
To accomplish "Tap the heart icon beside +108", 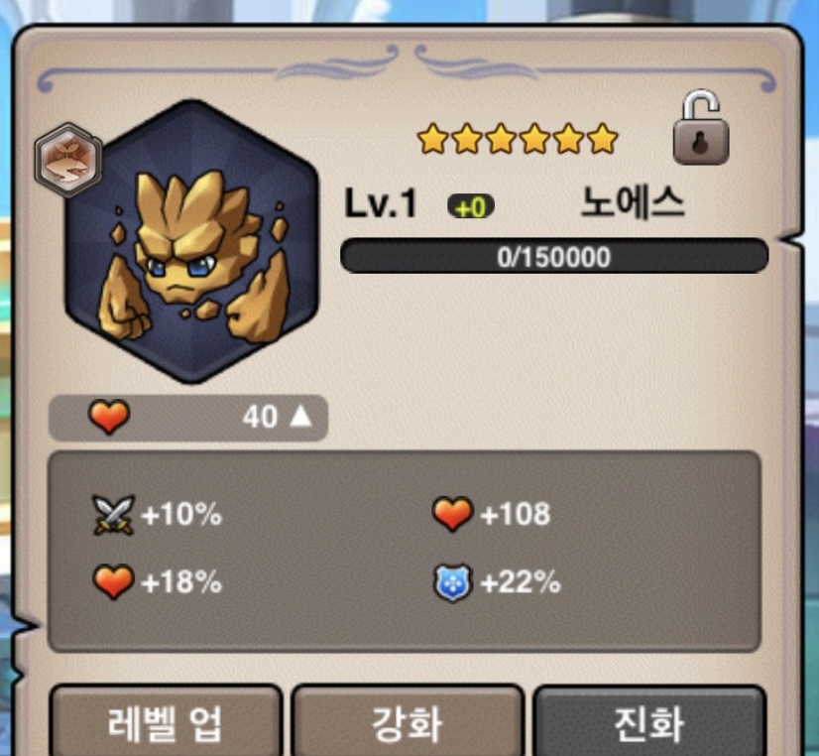I will (x=453, y=514).
